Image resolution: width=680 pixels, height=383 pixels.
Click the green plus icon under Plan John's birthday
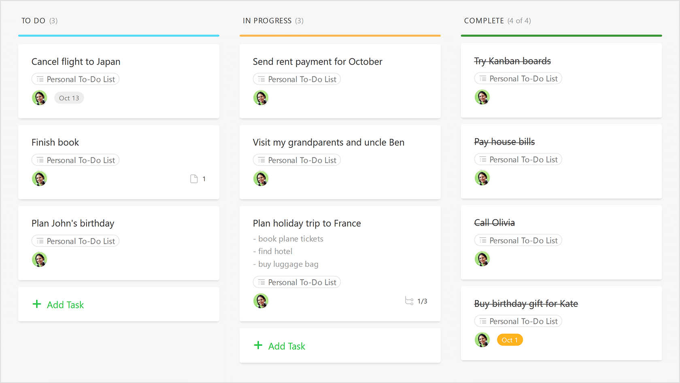[37, 304]
